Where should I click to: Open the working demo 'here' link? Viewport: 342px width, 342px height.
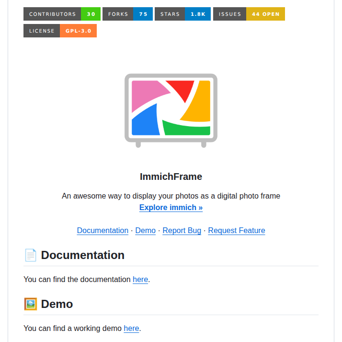pos(131,328)
